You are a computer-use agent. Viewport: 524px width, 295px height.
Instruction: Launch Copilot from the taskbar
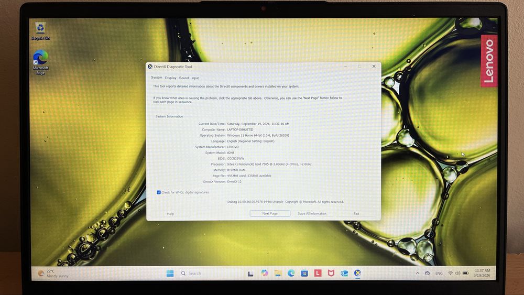(264, 273)
